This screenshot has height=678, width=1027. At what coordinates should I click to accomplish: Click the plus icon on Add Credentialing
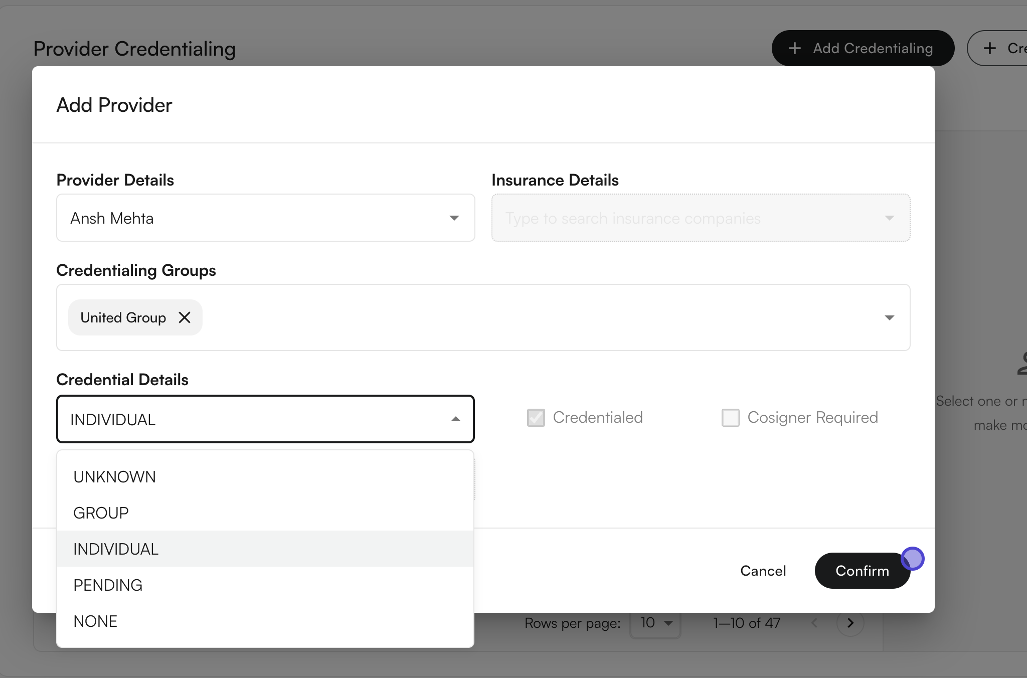click(795, 48)
